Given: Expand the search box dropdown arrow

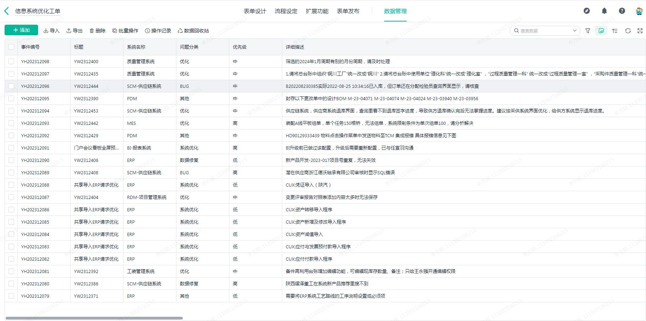Looking at the screenshot, I should click(574, 31).
